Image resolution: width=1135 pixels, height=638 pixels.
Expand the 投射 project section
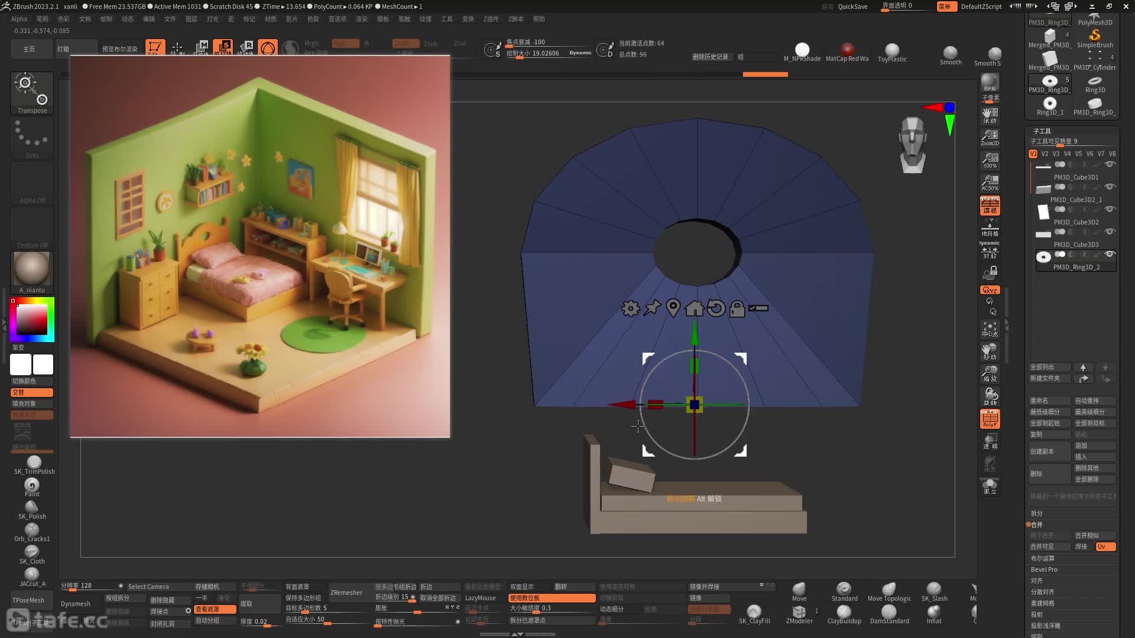1037,614
